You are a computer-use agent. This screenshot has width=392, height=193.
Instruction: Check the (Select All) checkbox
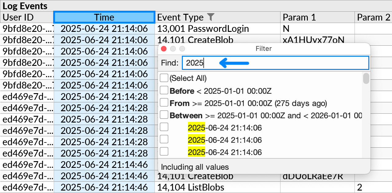point(164,78)
